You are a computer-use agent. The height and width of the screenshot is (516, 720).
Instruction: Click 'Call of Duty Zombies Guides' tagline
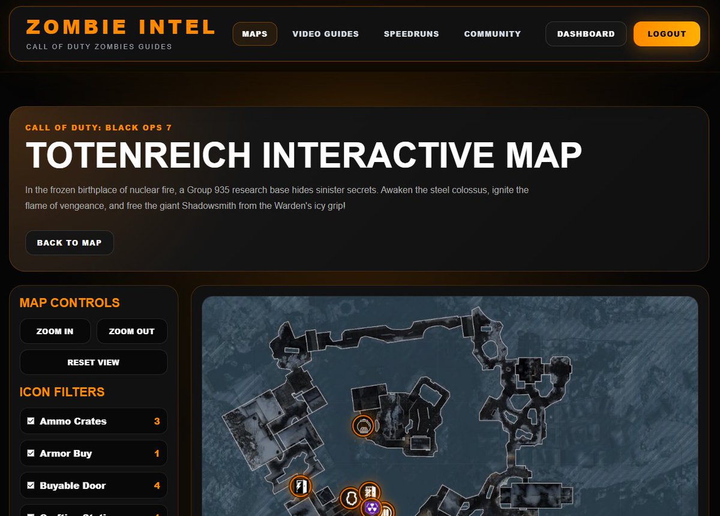click(99, 46)
